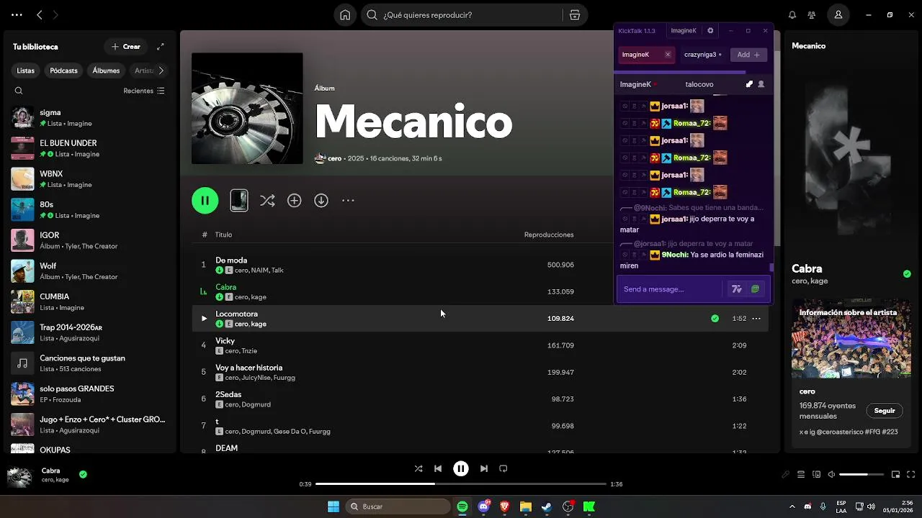
Task: Go to Spotify Home
Action: [346, 15]
